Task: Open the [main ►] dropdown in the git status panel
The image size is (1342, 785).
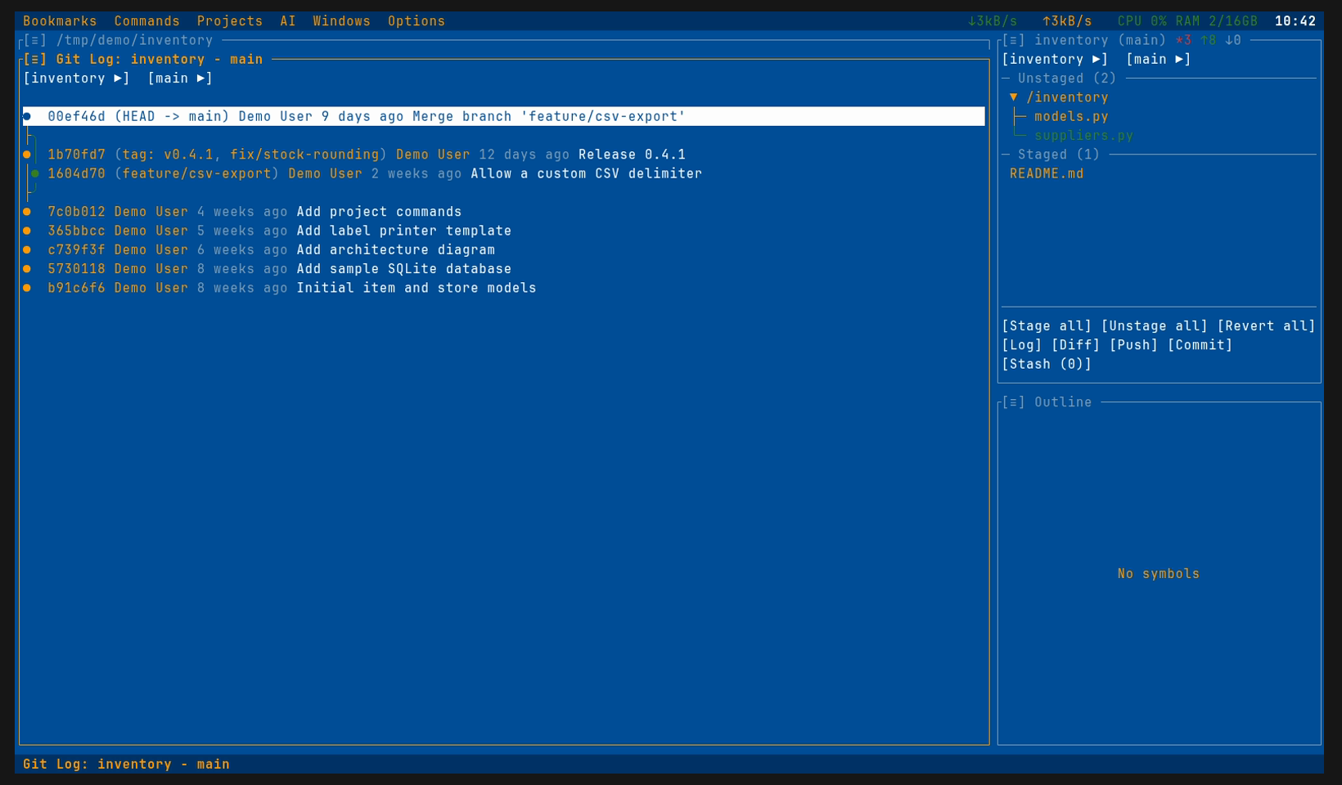Action: pyautogui.click(x=1159, y=59)
